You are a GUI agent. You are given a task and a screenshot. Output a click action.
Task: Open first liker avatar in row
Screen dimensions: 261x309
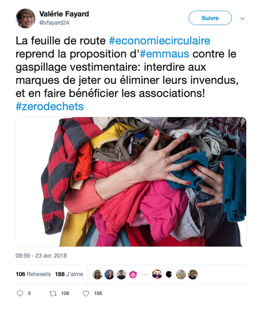[97, 274]
